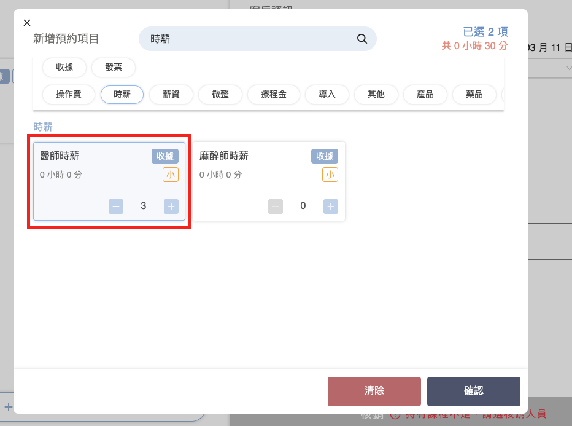572x426 pixels.
Task: Switch to the 微整 category
Action: pyautogui.click(x=220, y=94)
